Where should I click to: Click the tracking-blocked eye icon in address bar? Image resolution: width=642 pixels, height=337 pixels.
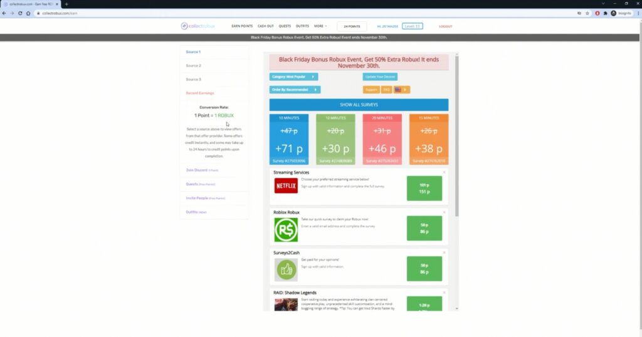[x=579, y=13]
